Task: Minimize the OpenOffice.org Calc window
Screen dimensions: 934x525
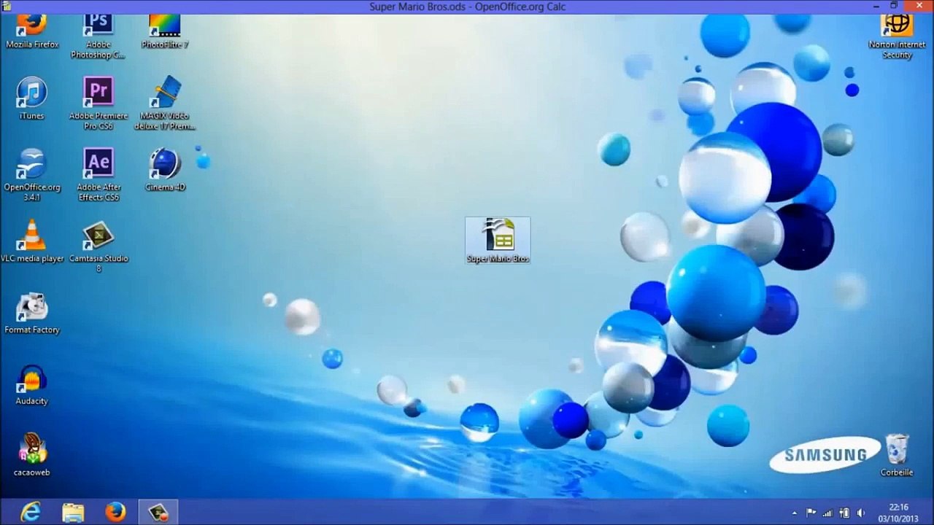Action: (x=876, y=7)
